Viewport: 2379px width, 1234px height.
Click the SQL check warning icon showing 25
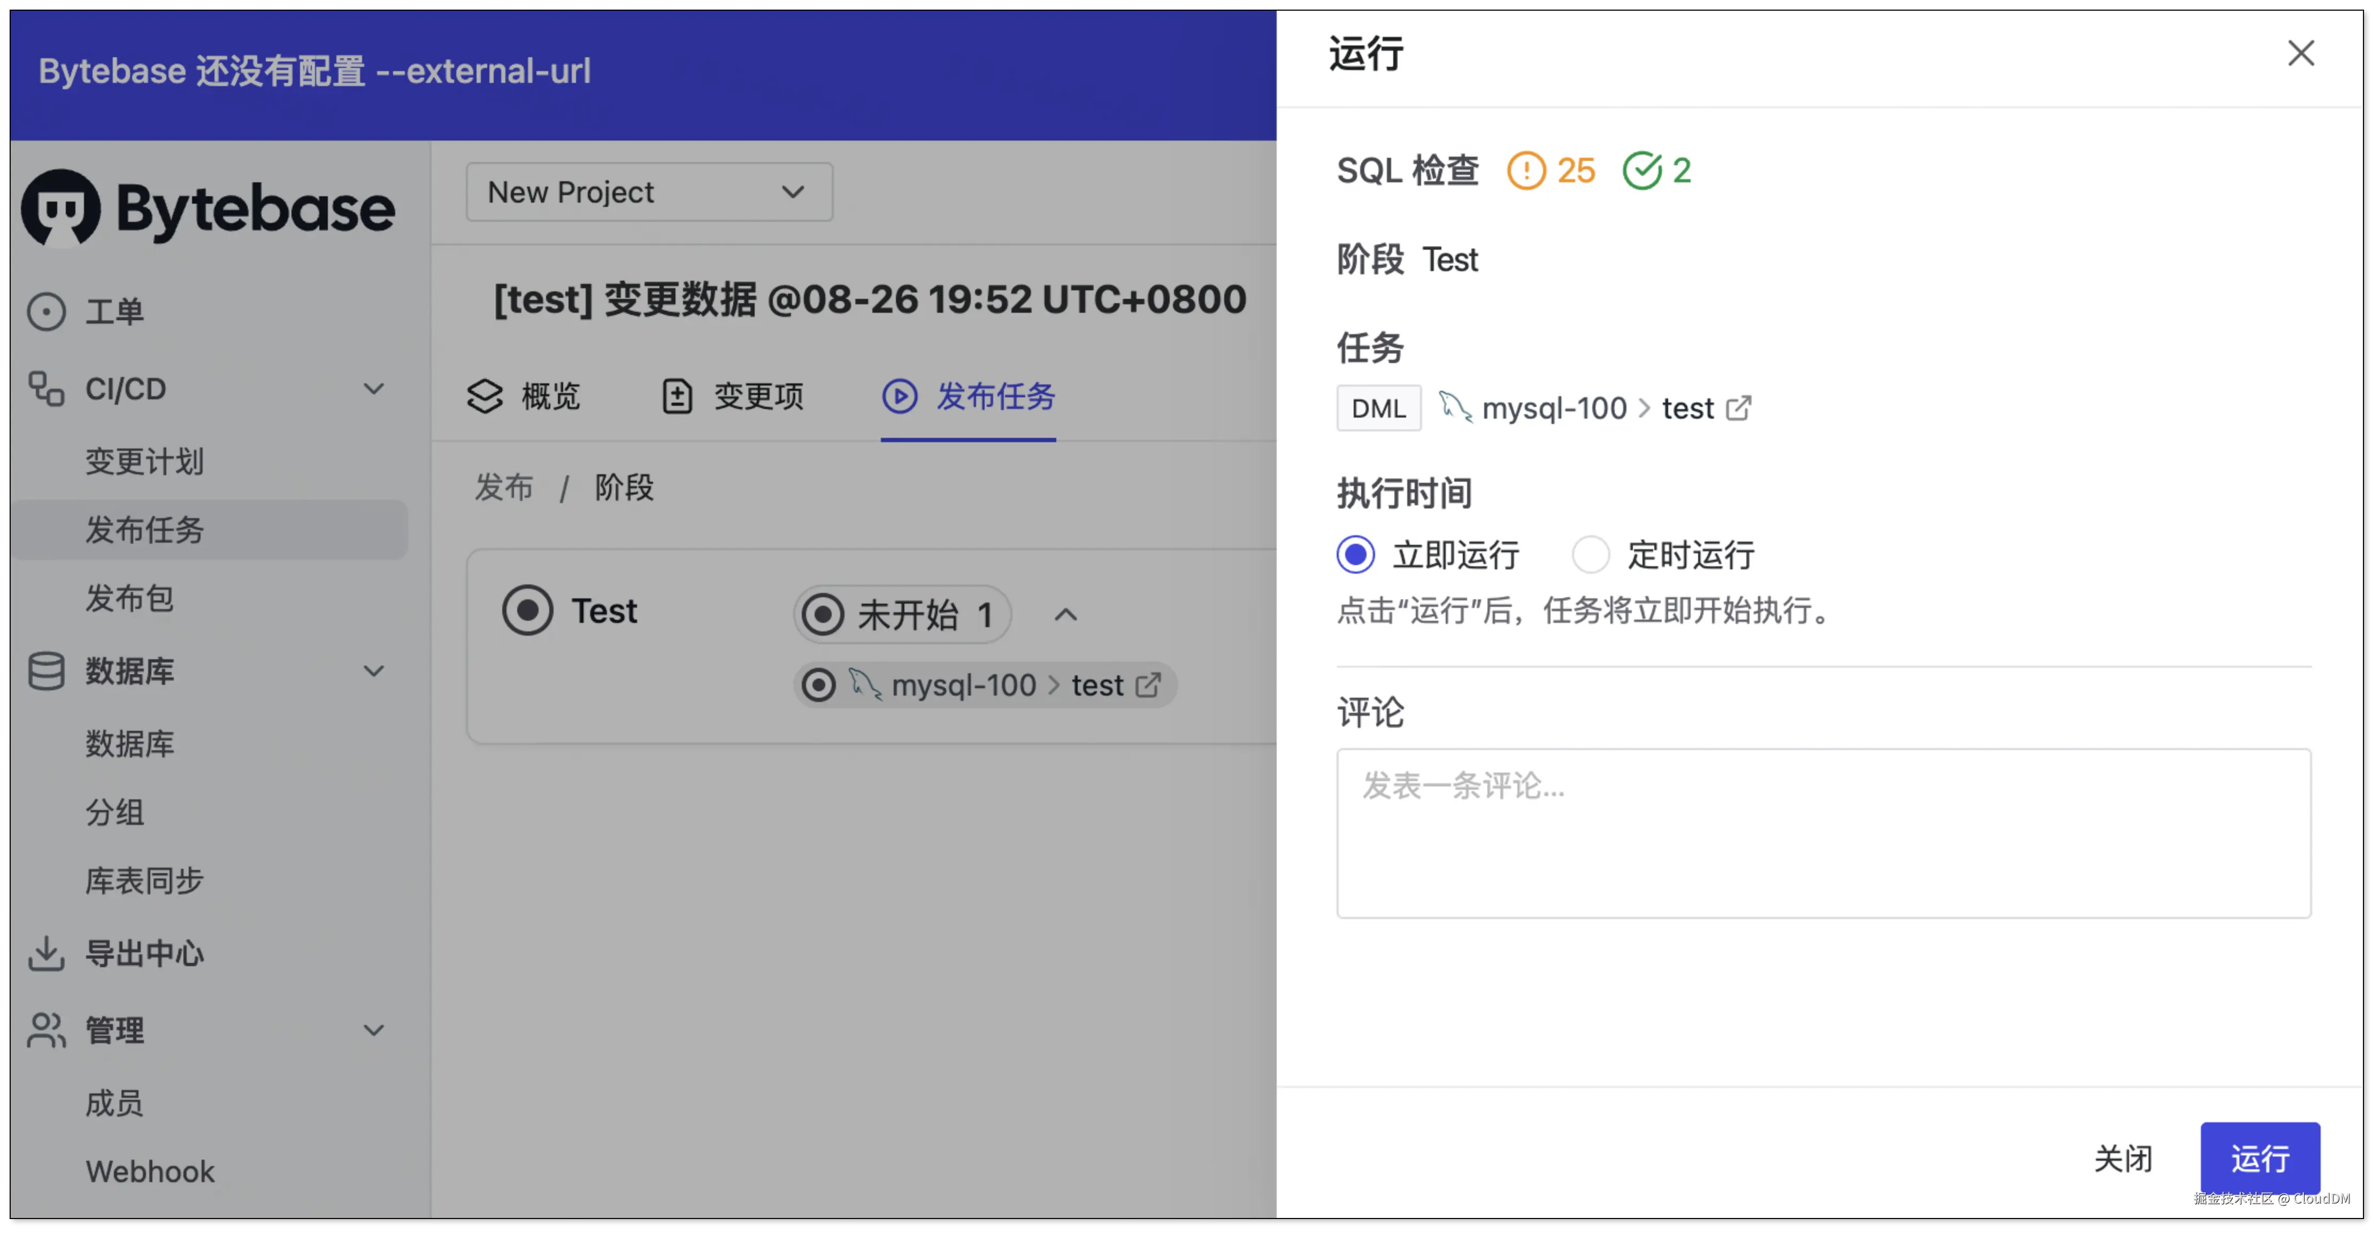coord(1526,171)
